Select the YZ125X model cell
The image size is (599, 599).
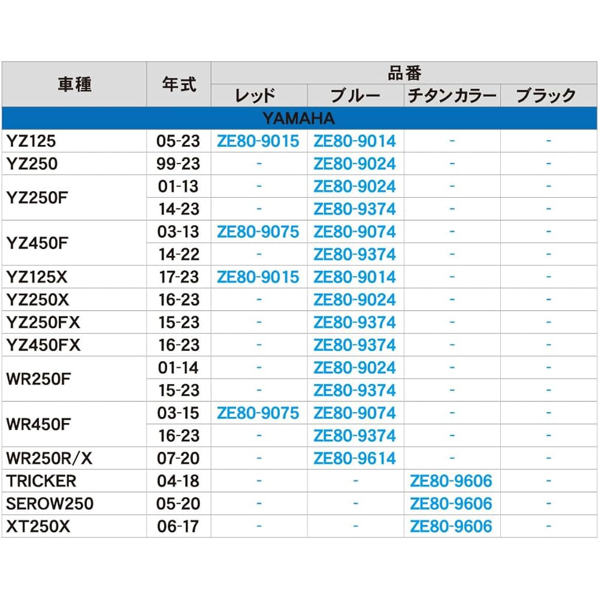(74, 277)
